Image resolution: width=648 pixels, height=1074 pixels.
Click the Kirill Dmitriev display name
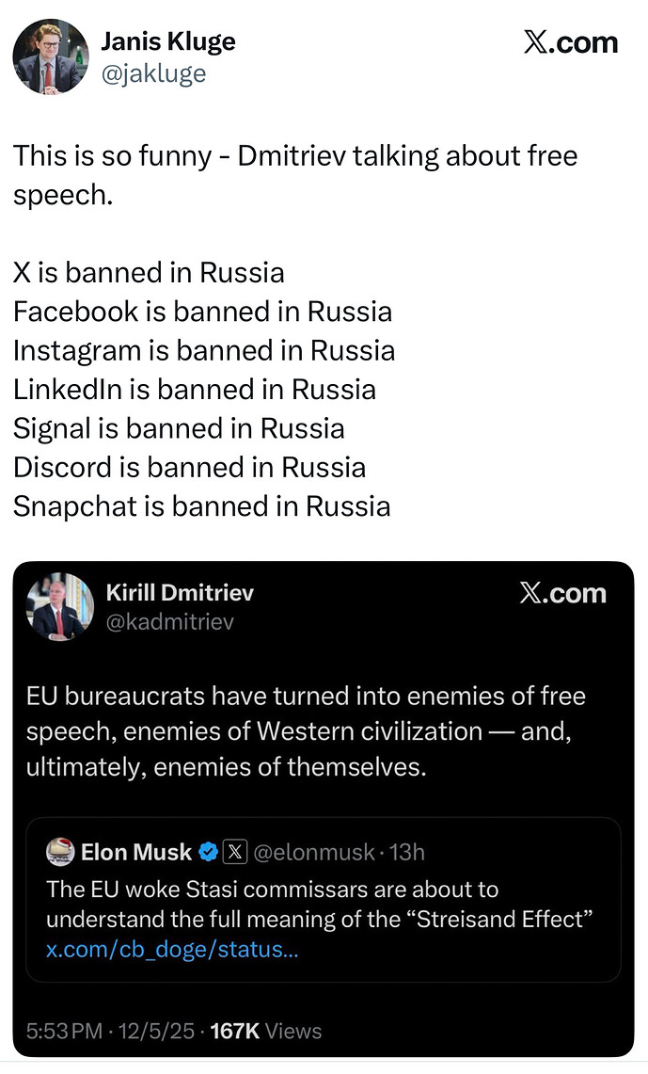(180, 592)
